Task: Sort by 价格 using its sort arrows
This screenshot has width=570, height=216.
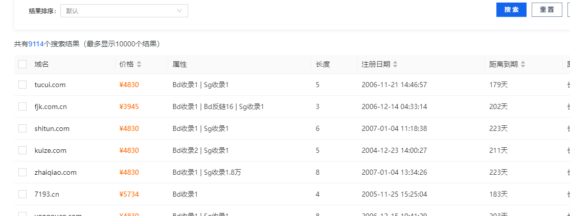Action: coord(139,65)
